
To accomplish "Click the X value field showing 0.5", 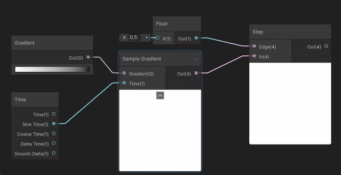I will tap(135, 37).
